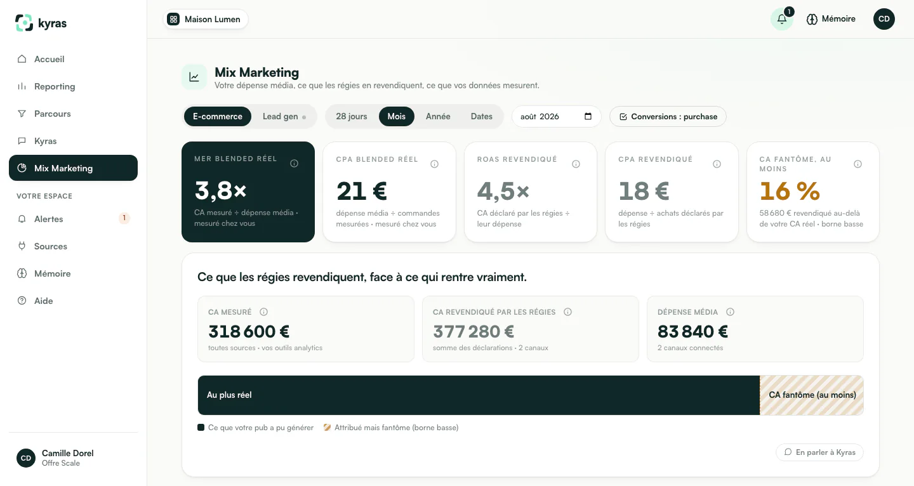The height and width of the screenshot is (486, 914).
Task: Select the Mois period
Action: point(397,117)
